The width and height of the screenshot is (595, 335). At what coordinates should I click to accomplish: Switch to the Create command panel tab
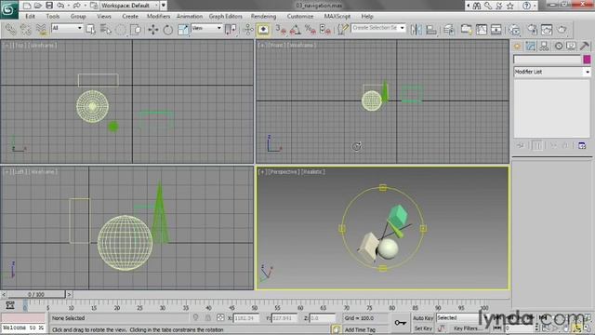(517, 47)
